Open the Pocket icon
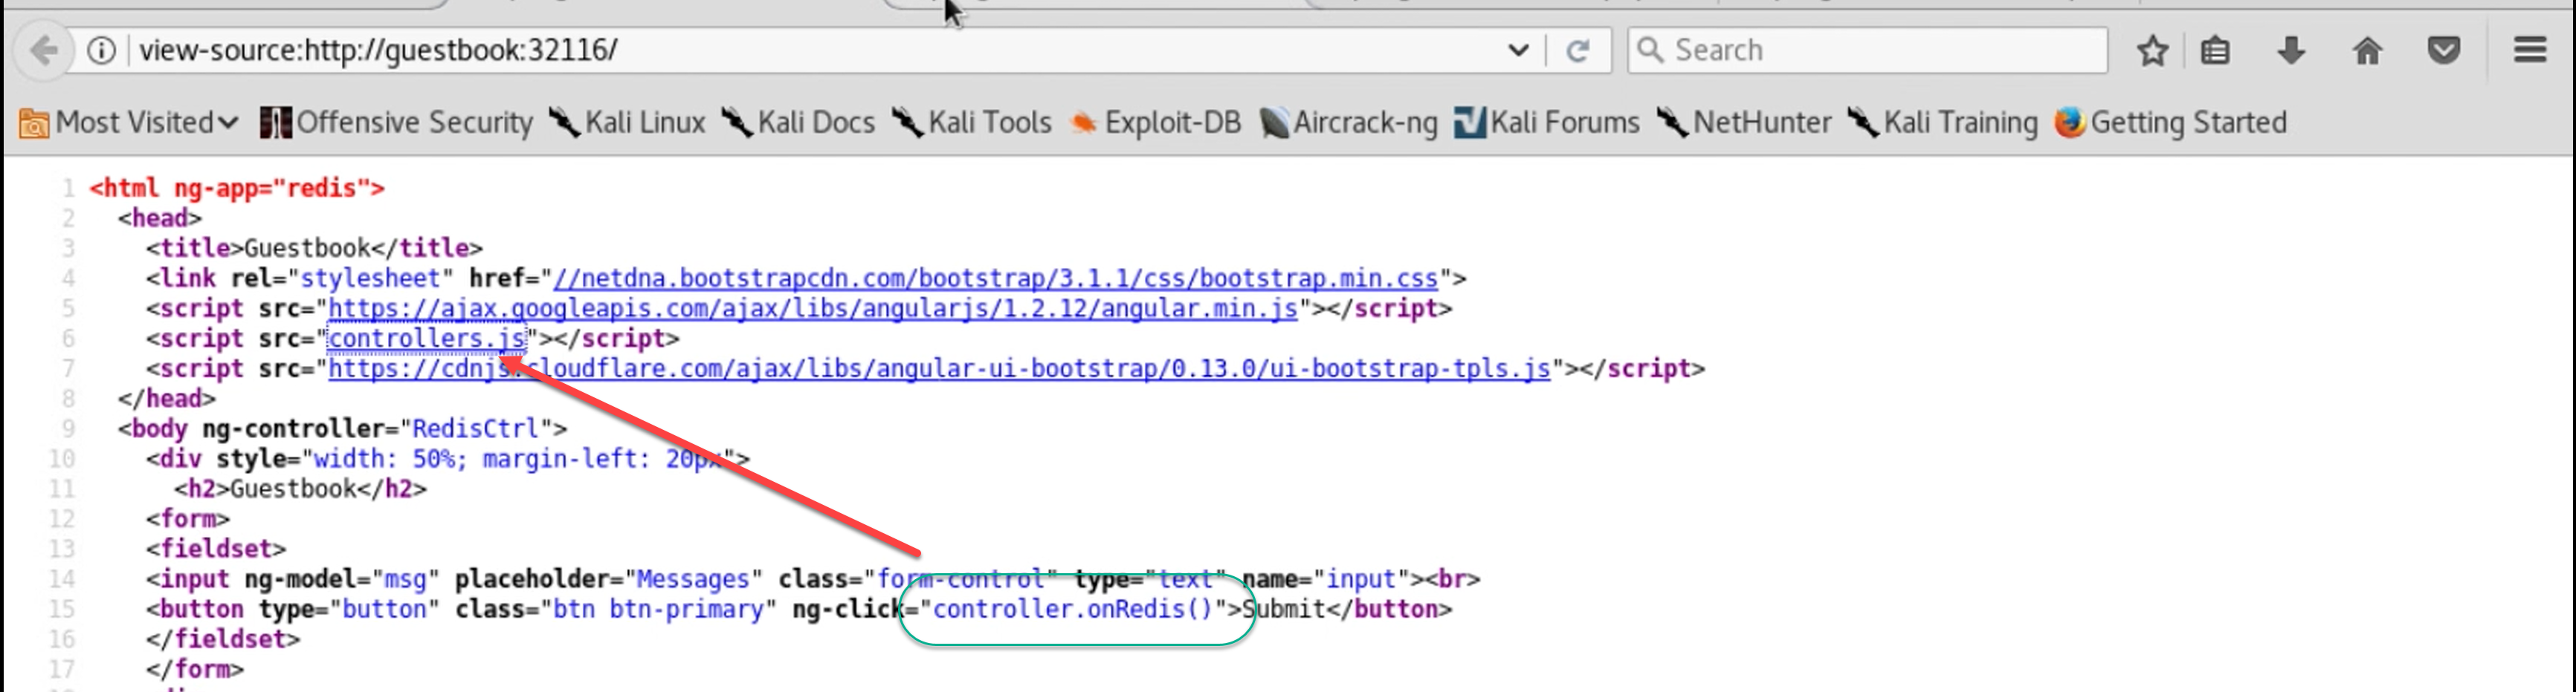Screen dimensions: 2576x692 [x=2443, y=50]
